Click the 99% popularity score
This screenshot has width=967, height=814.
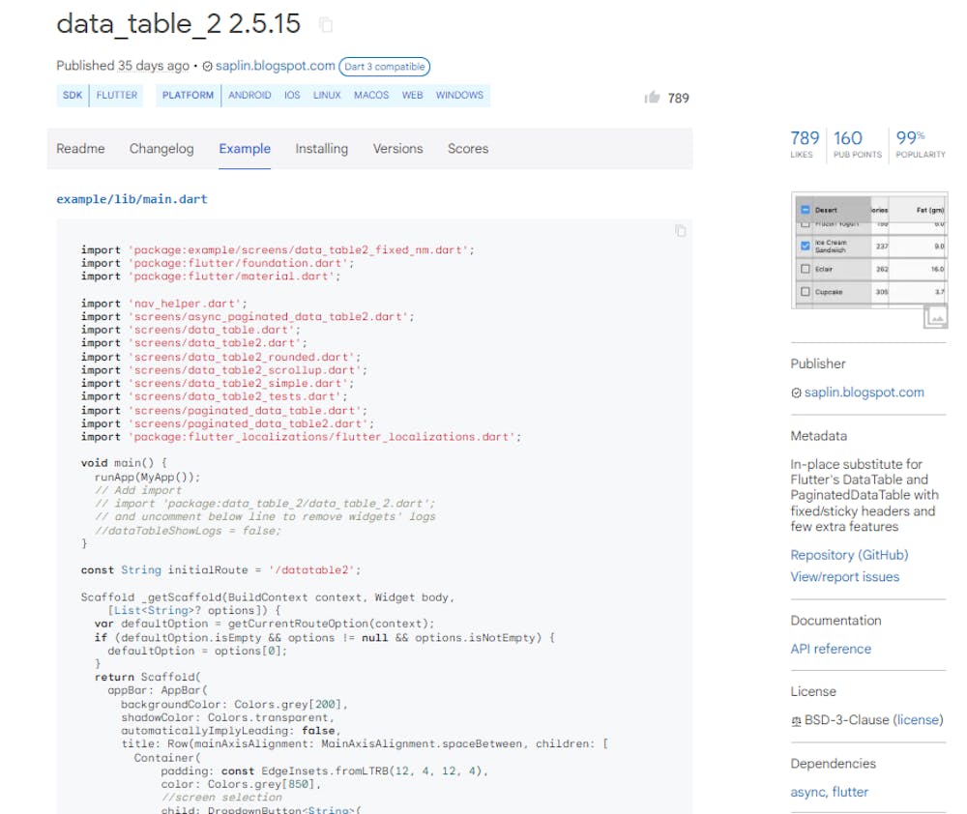point(921,144)
